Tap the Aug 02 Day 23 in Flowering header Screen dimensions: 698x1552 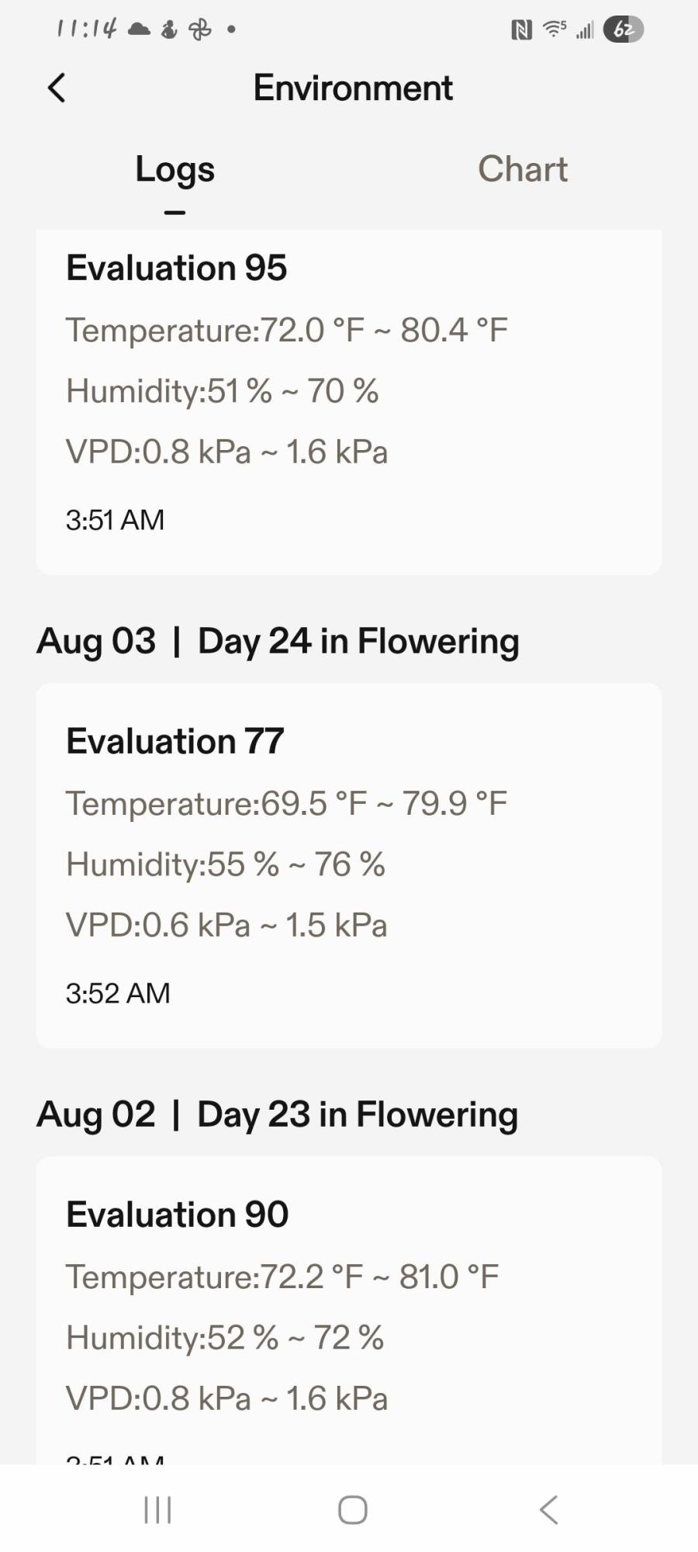pos(277,1115)
